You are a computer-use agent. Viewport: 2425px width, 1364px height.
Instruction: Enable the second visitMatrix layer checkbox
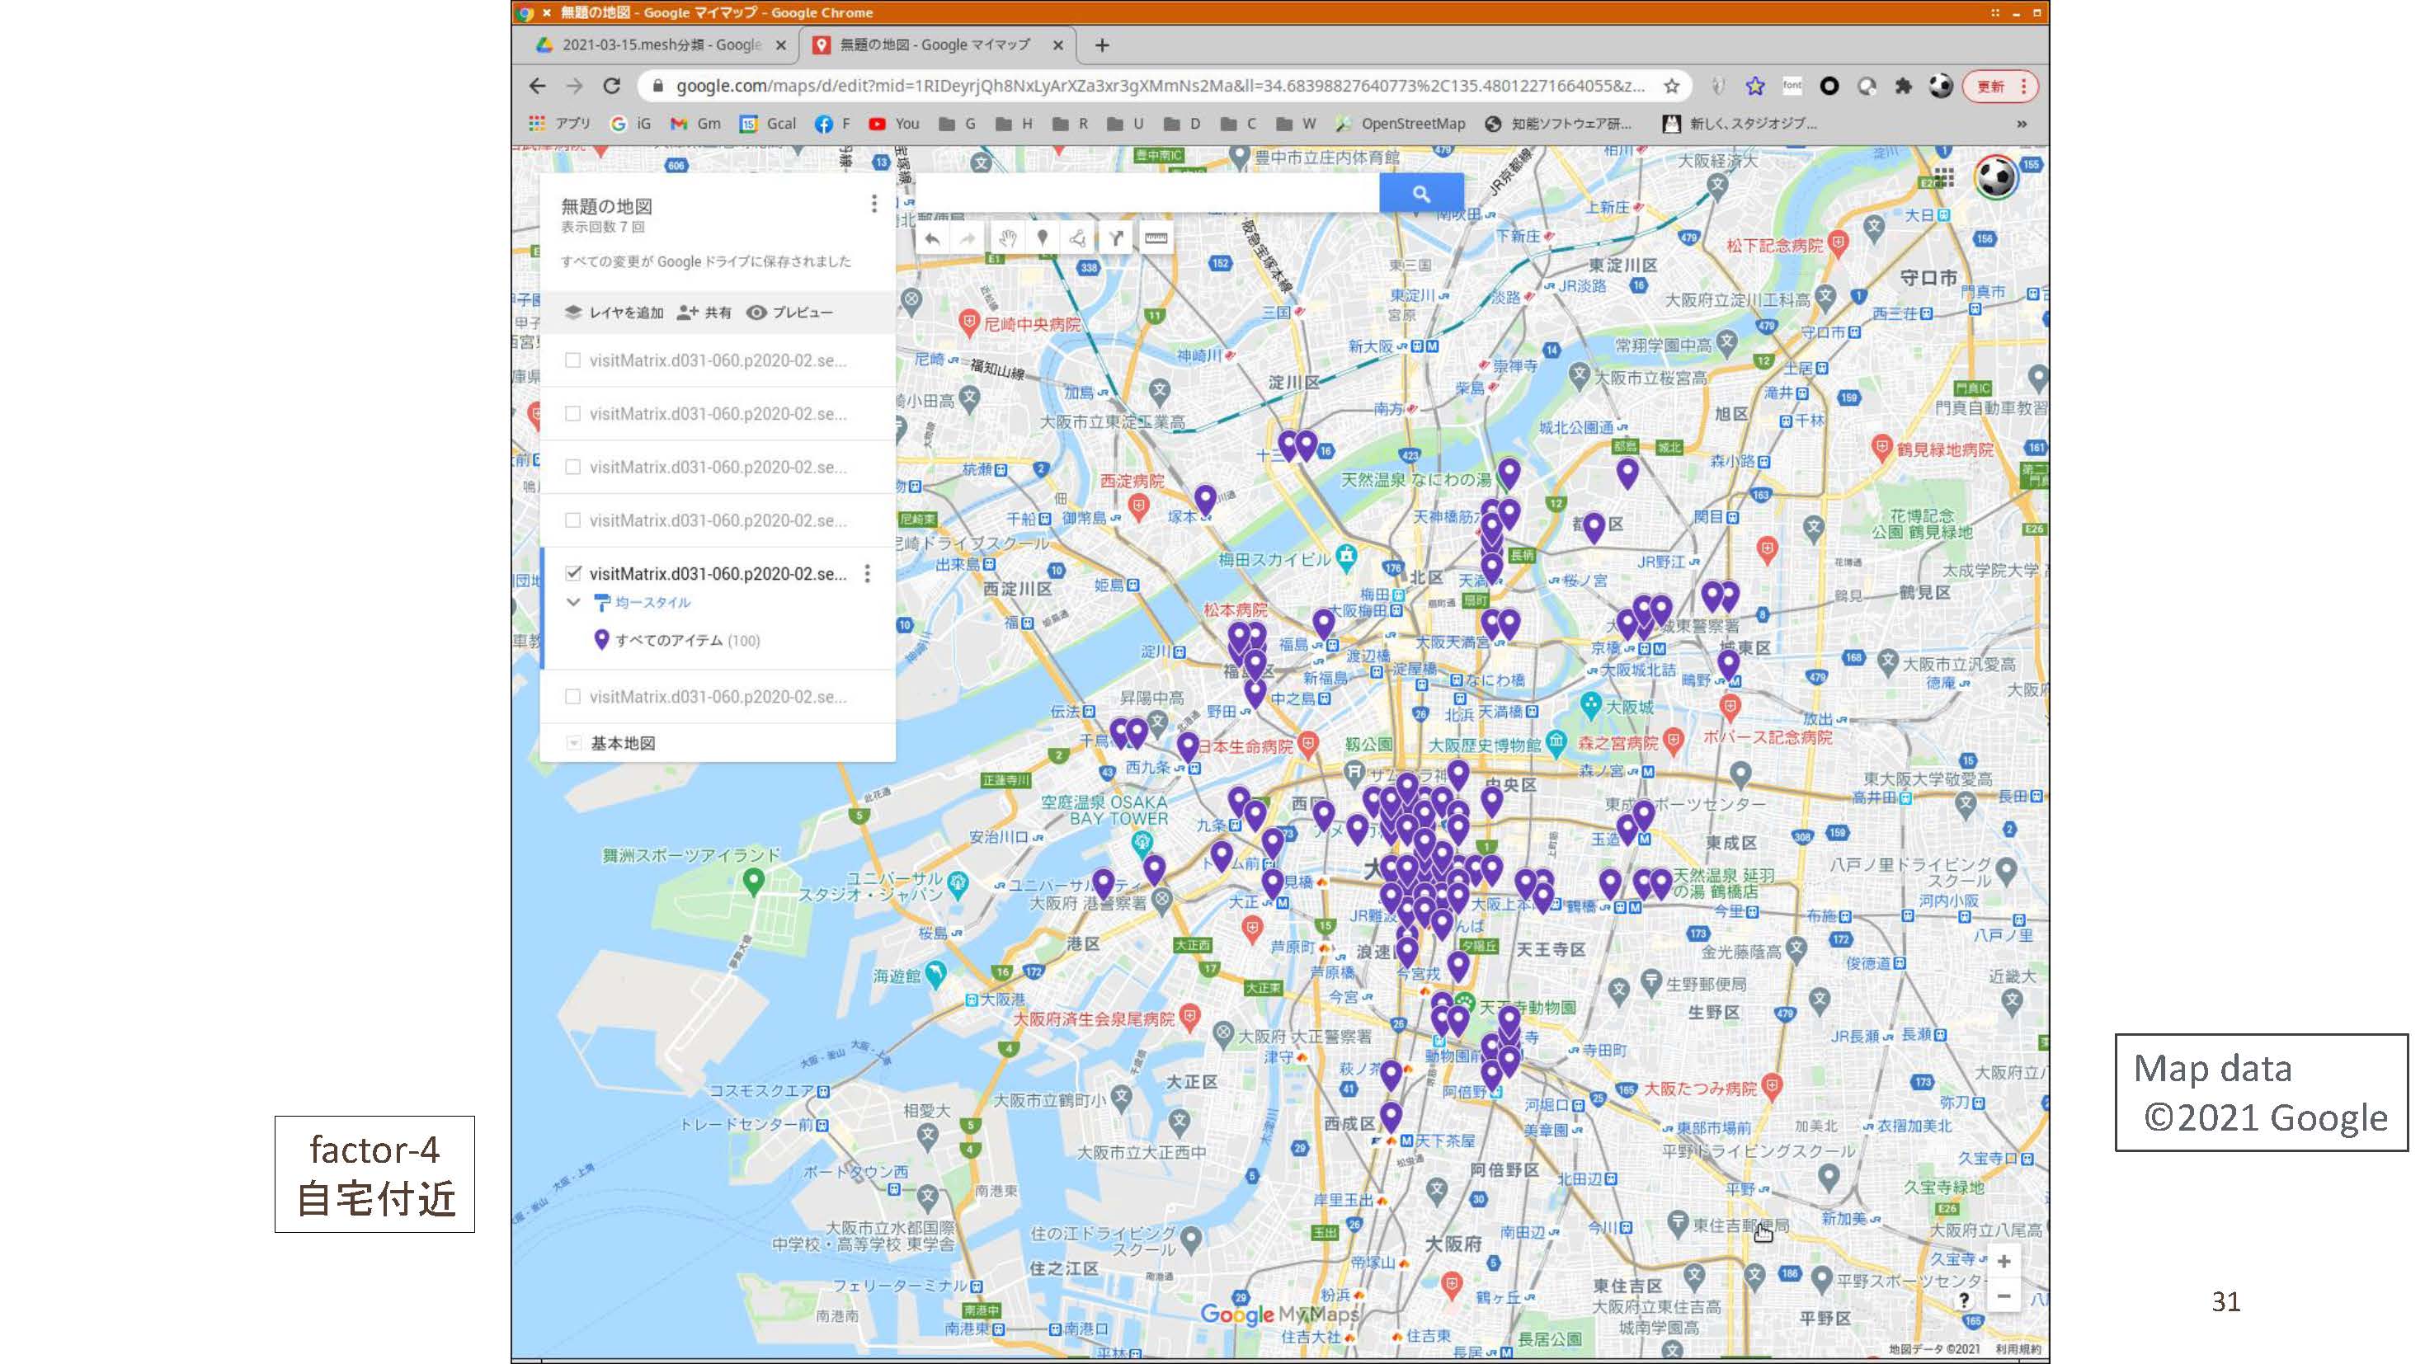572,413
